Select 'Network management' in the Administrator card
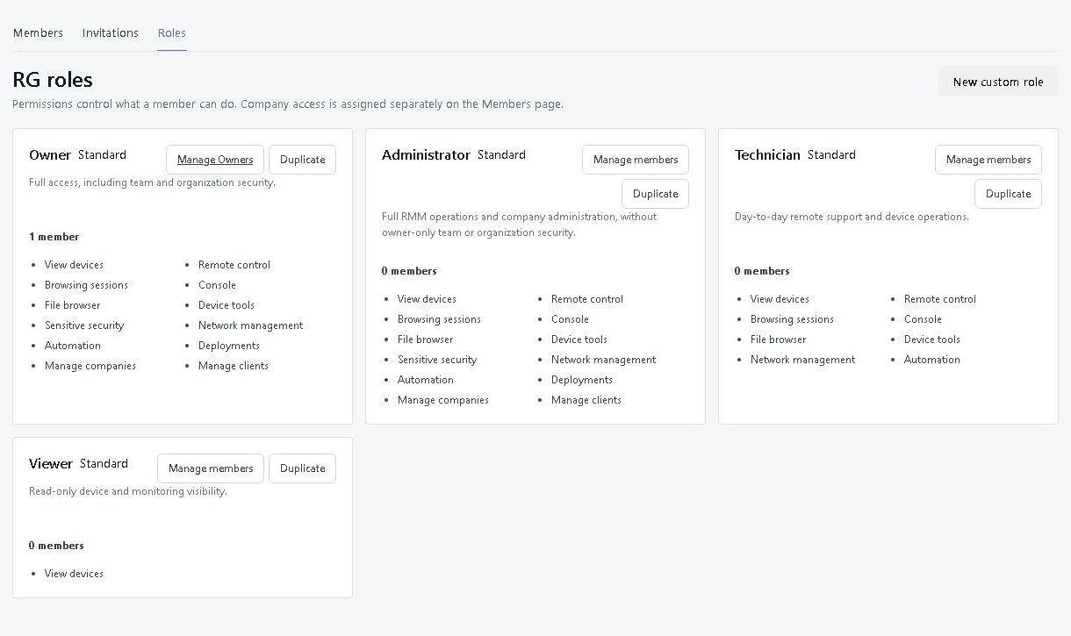Viewport: 1071px width, 636px height. point(603,360)
